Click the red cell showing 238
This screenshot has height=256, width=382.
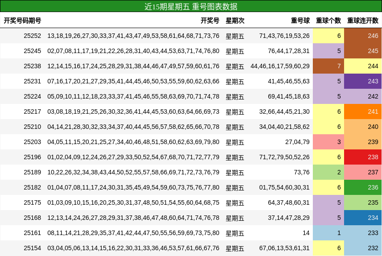coord(363,157)
